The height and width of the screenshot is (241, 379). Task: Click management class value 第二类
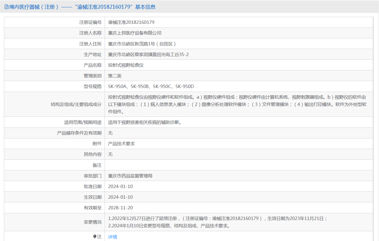[x=115, y=76]
